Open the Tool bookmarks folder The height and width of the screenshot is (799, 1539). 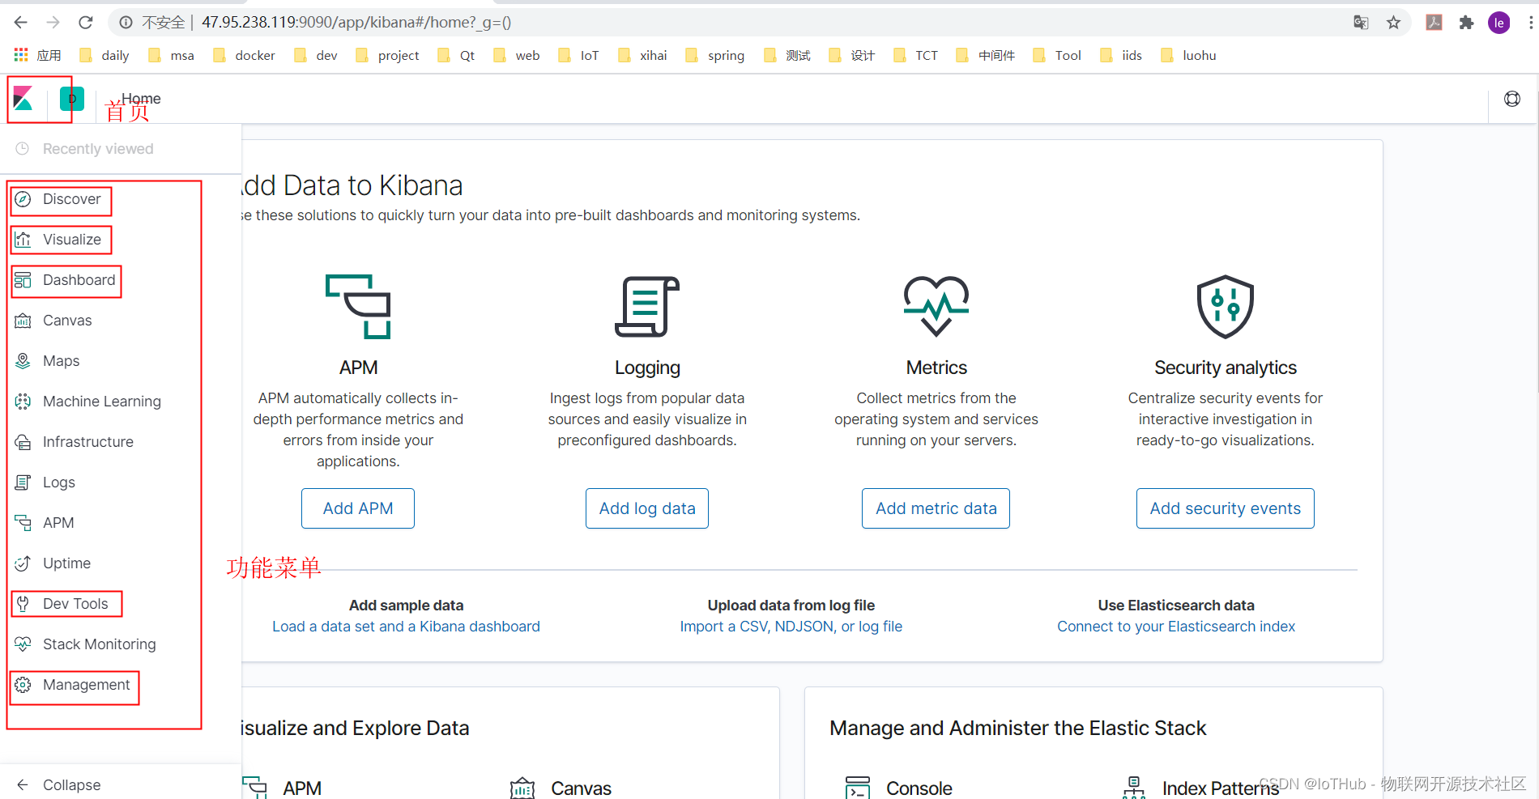1057,55
